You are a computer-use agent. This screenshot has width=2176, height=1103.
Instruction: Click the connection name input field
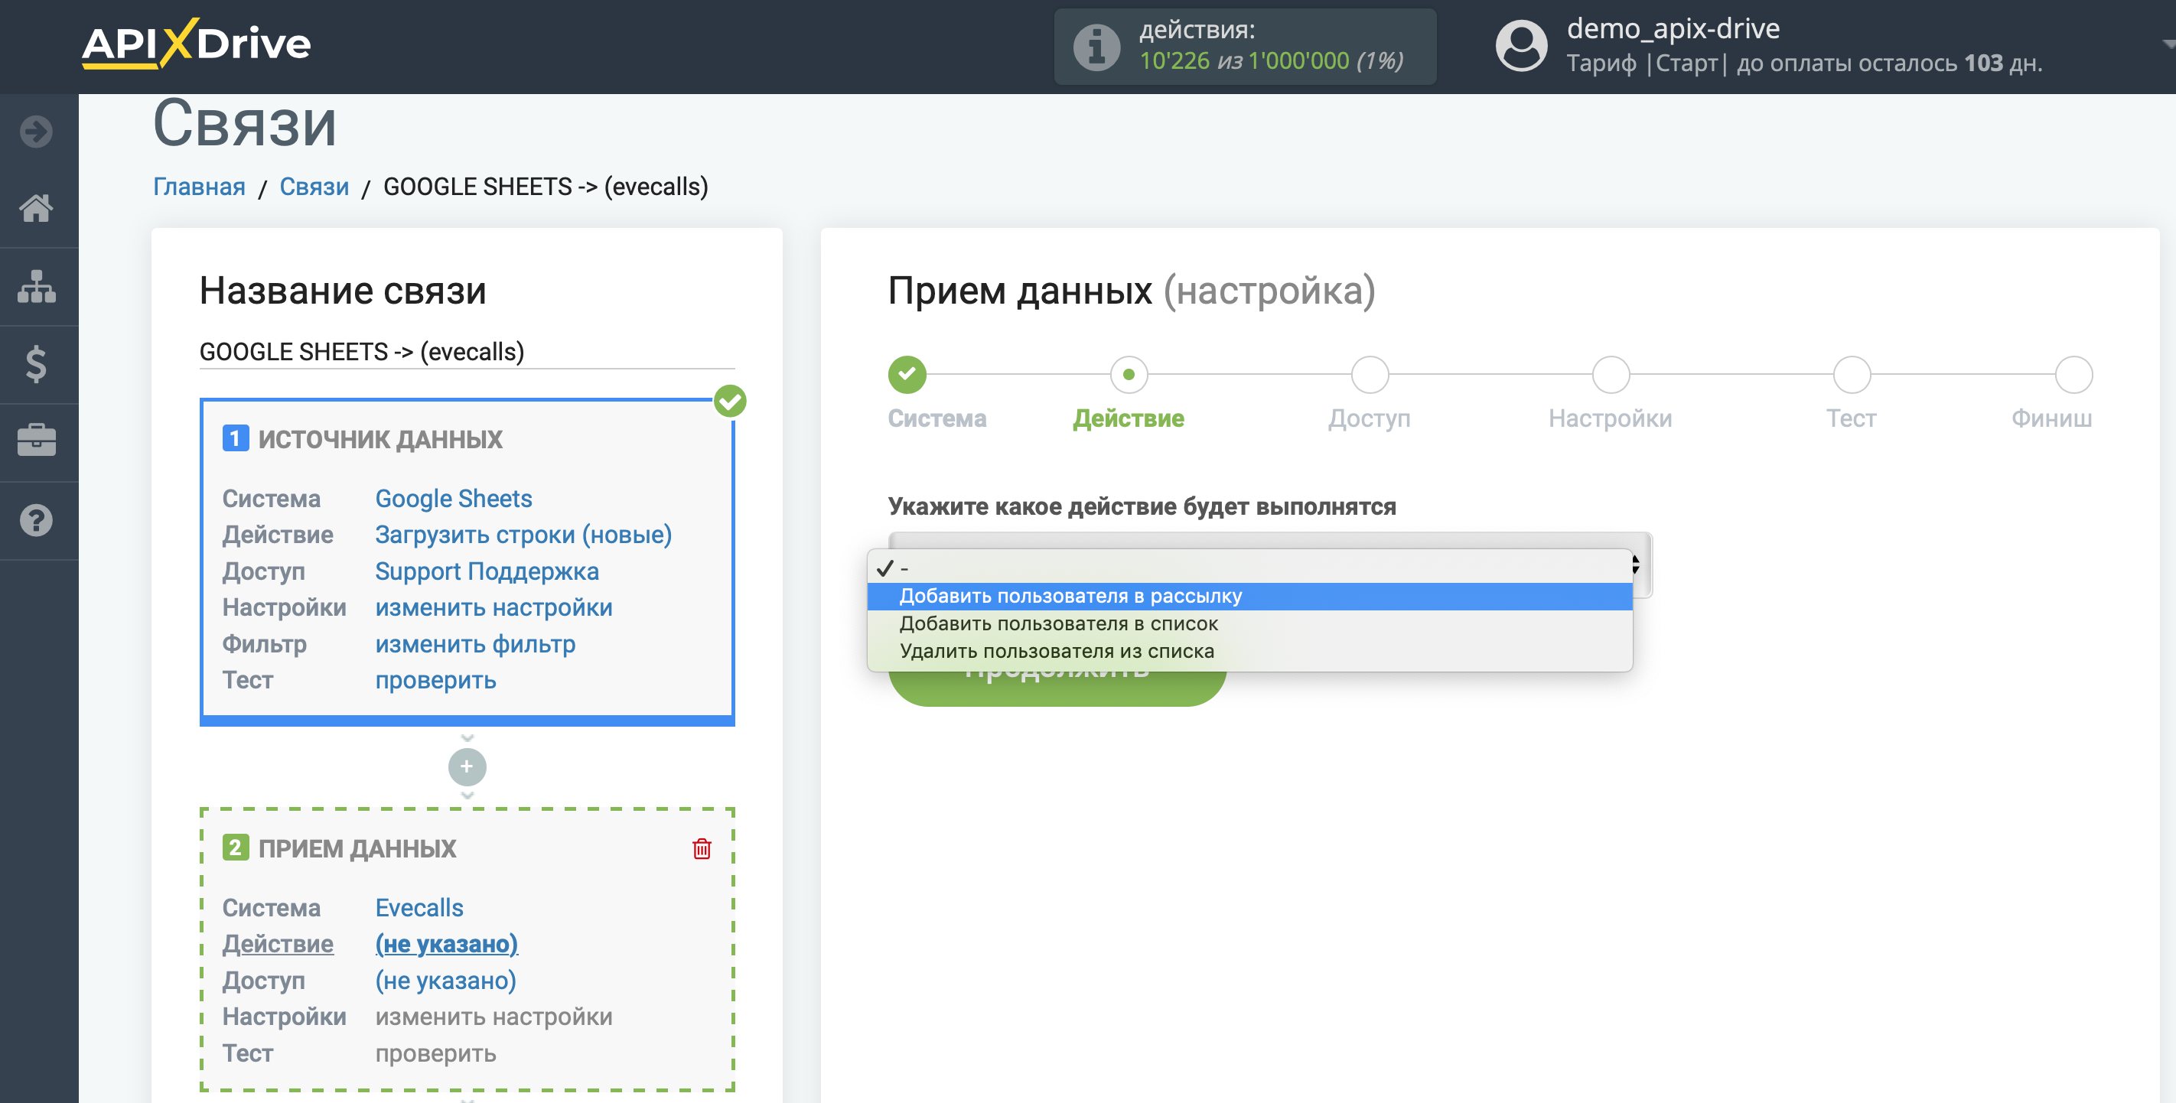tap(463, 350)
